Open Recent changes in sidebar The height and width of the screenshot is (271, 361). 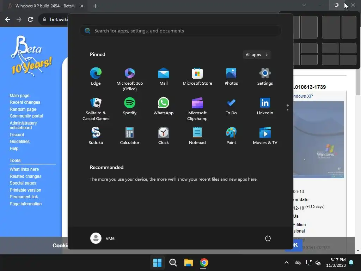point(25,102)
